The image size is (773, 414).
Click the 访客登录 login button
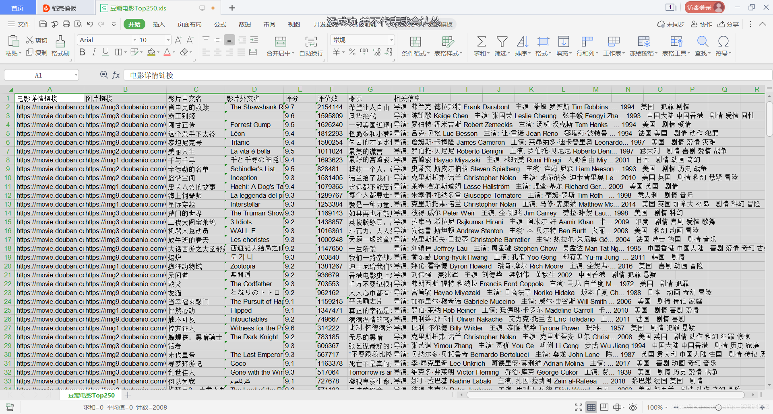point(705,7)
